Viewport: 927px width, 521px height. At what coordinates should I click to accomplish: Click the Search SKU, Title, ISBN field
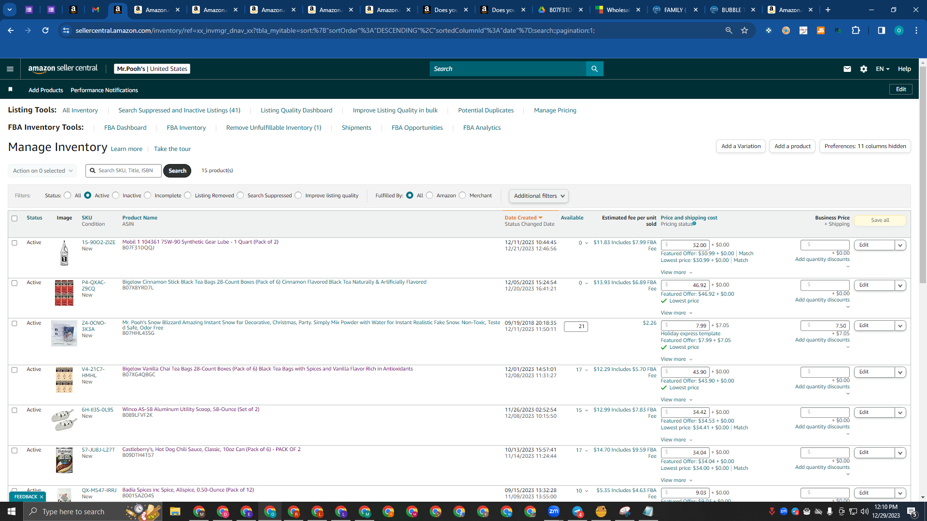pyautogui.click(x=124, y=171)
